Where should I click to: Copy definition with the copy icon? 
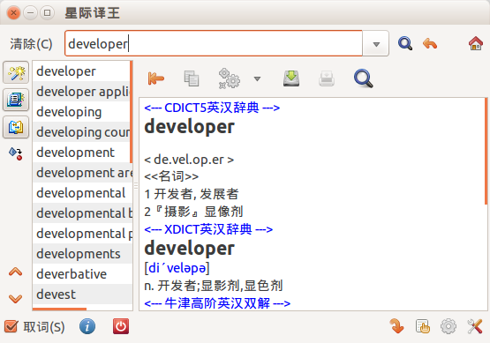point(192,78)
